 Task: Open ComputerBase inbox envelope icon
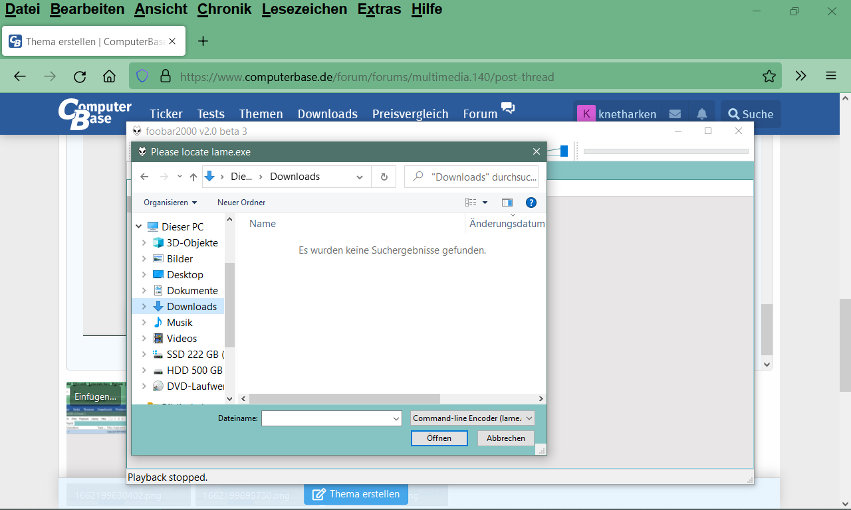[x=675, y=114]
